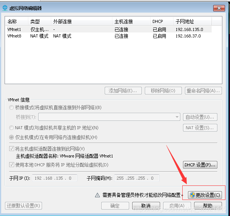Toggle 将主机虚拟适配器连接到此网络 checkbox
Viewport: 230px width, 216px height.
pos(11,149)
